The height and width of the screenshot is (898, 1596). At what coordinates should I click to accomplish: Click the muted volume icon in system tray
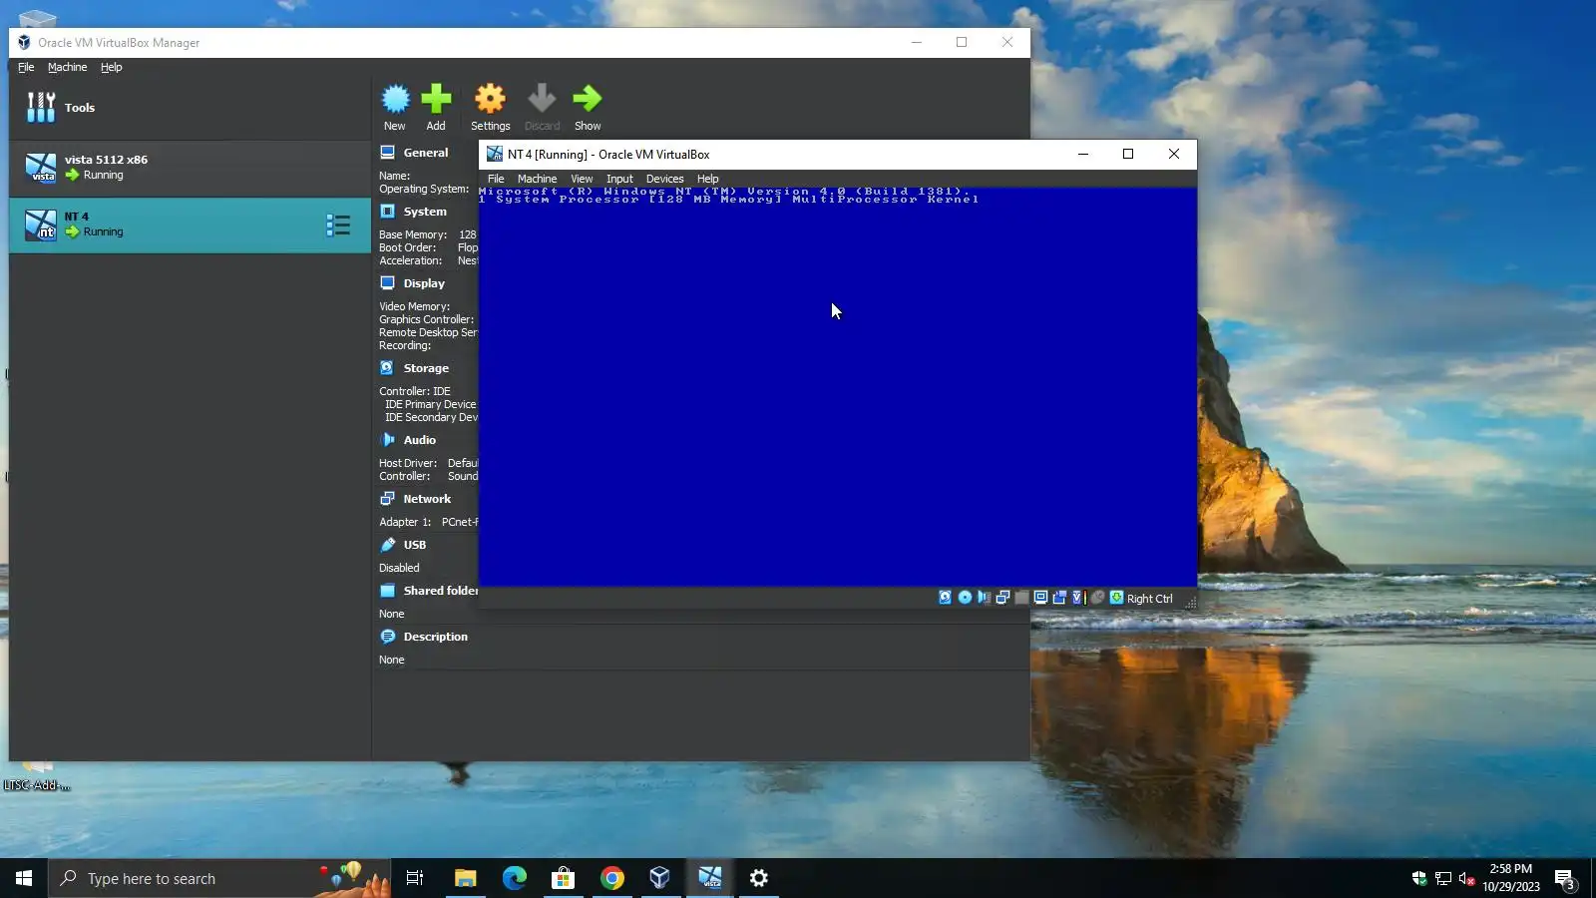pyautogui.click(x=1466, y=878)
